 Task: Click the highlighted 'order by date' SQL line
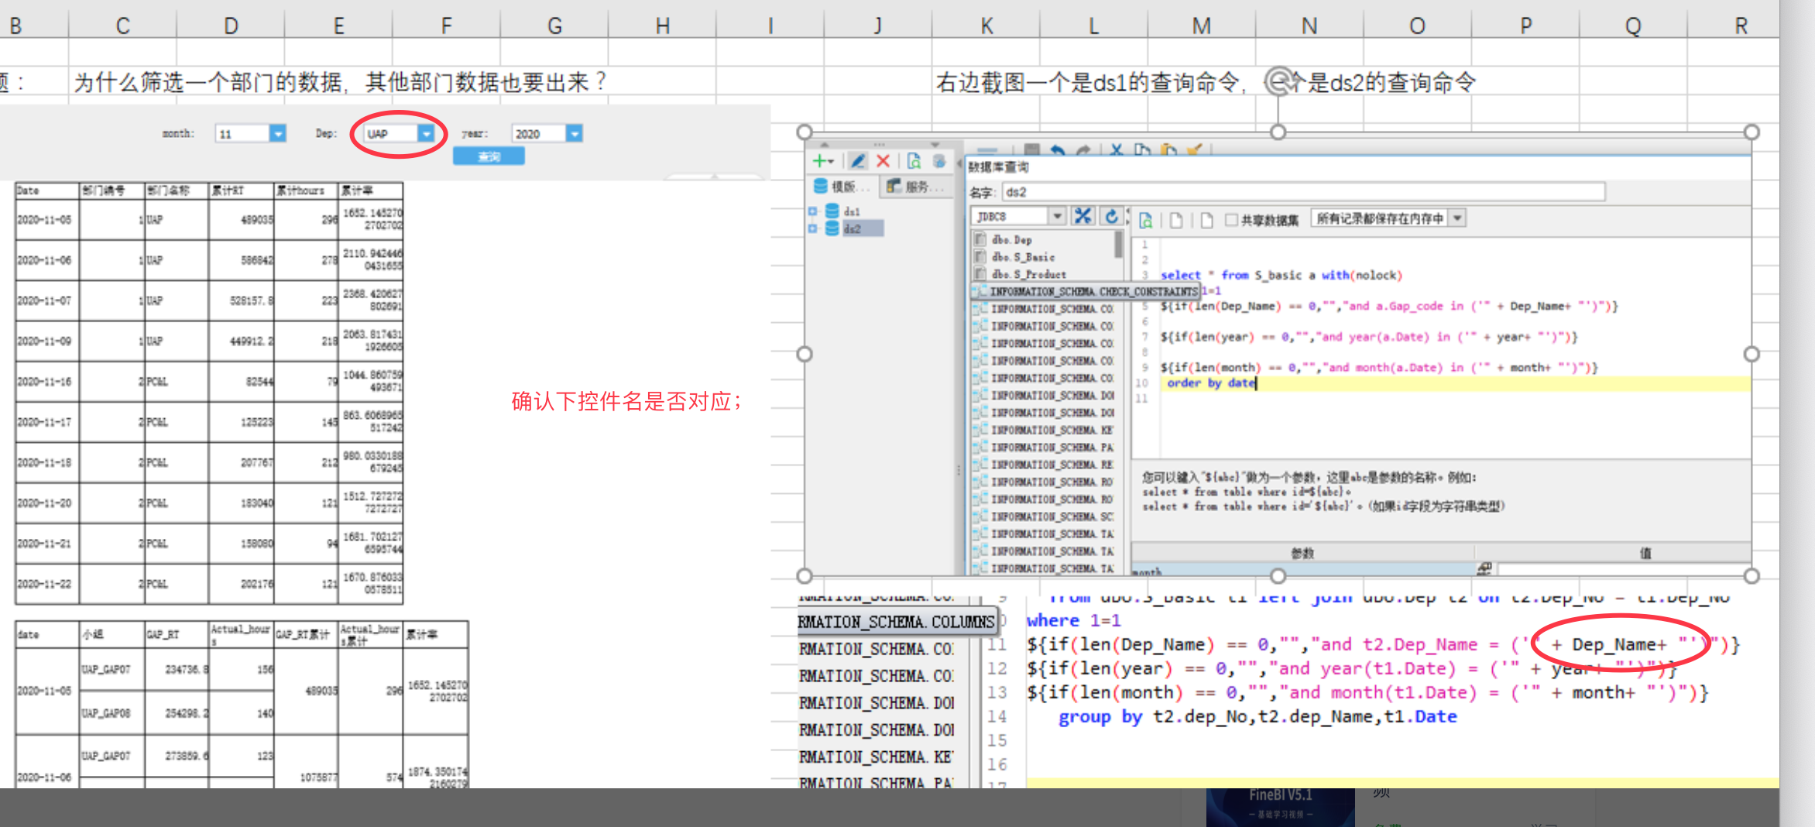point(1211,383)
